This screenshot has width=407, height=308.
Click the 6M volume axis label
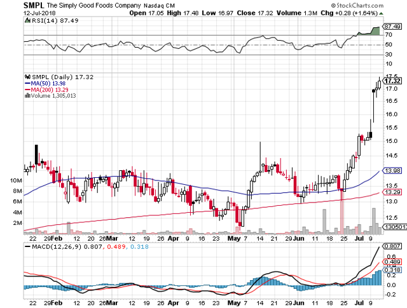click(x=17, y=202)
